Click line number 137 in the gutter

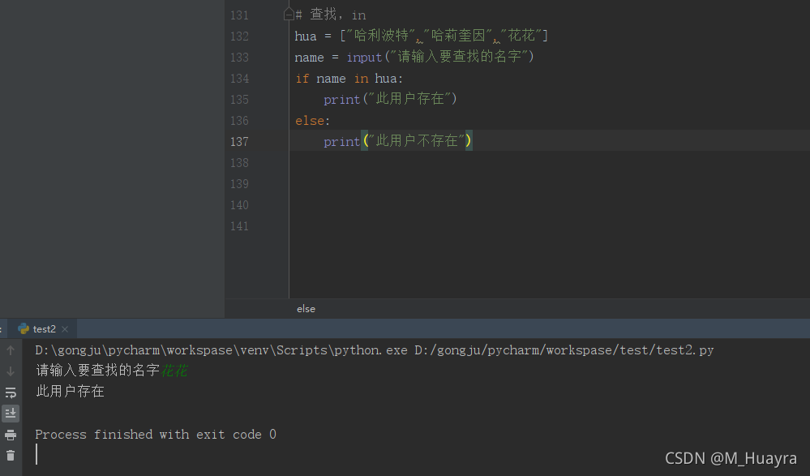pyautogui.click(x=239, y=142)
